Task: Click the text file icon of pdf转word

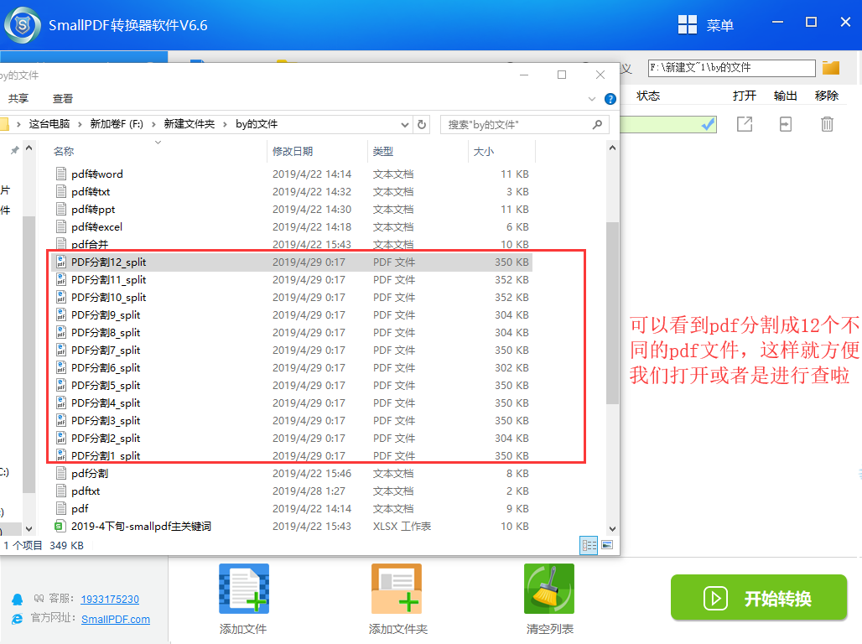Action: (x=61, y=174)
